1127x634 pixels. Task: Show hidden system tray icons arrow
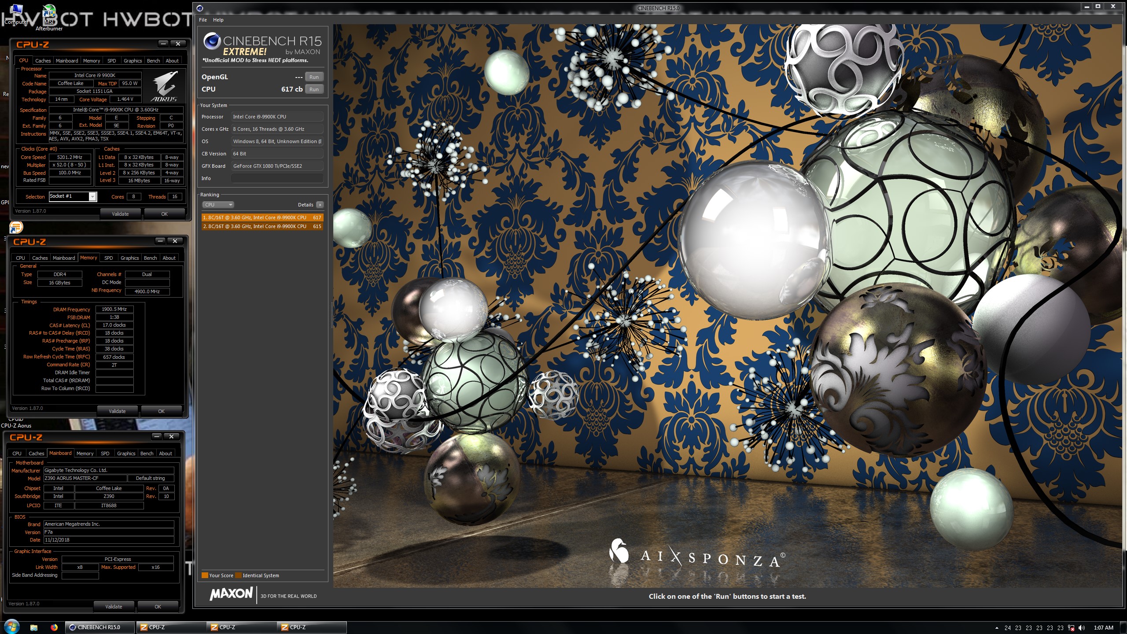tap(997, 628)
